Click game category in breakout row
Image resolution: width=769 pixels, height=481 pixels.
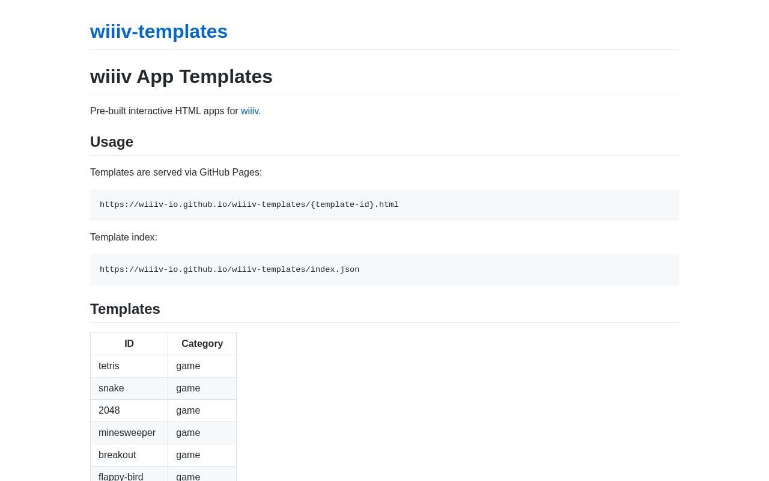pyautogui.click(x=202, y=455)
